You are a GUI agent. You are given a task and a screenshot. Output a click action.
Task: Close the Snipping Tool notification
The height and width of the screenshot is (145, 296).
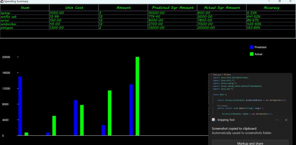click(286, 120)
